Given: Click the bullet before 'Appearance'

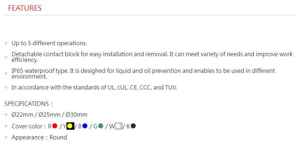Looking at the screenshot, I should 6,137.
